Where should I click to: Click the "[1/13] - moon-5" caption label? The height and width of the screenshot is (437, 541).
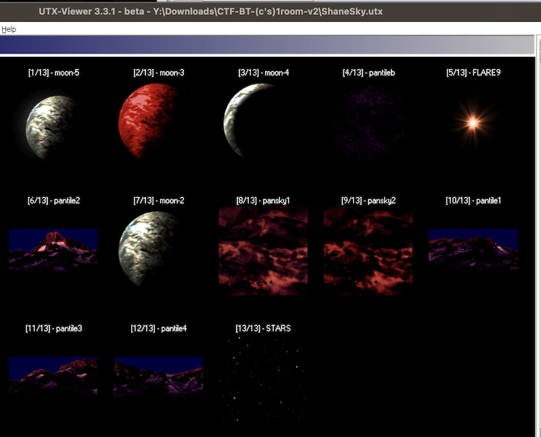[x=53, y=72]
